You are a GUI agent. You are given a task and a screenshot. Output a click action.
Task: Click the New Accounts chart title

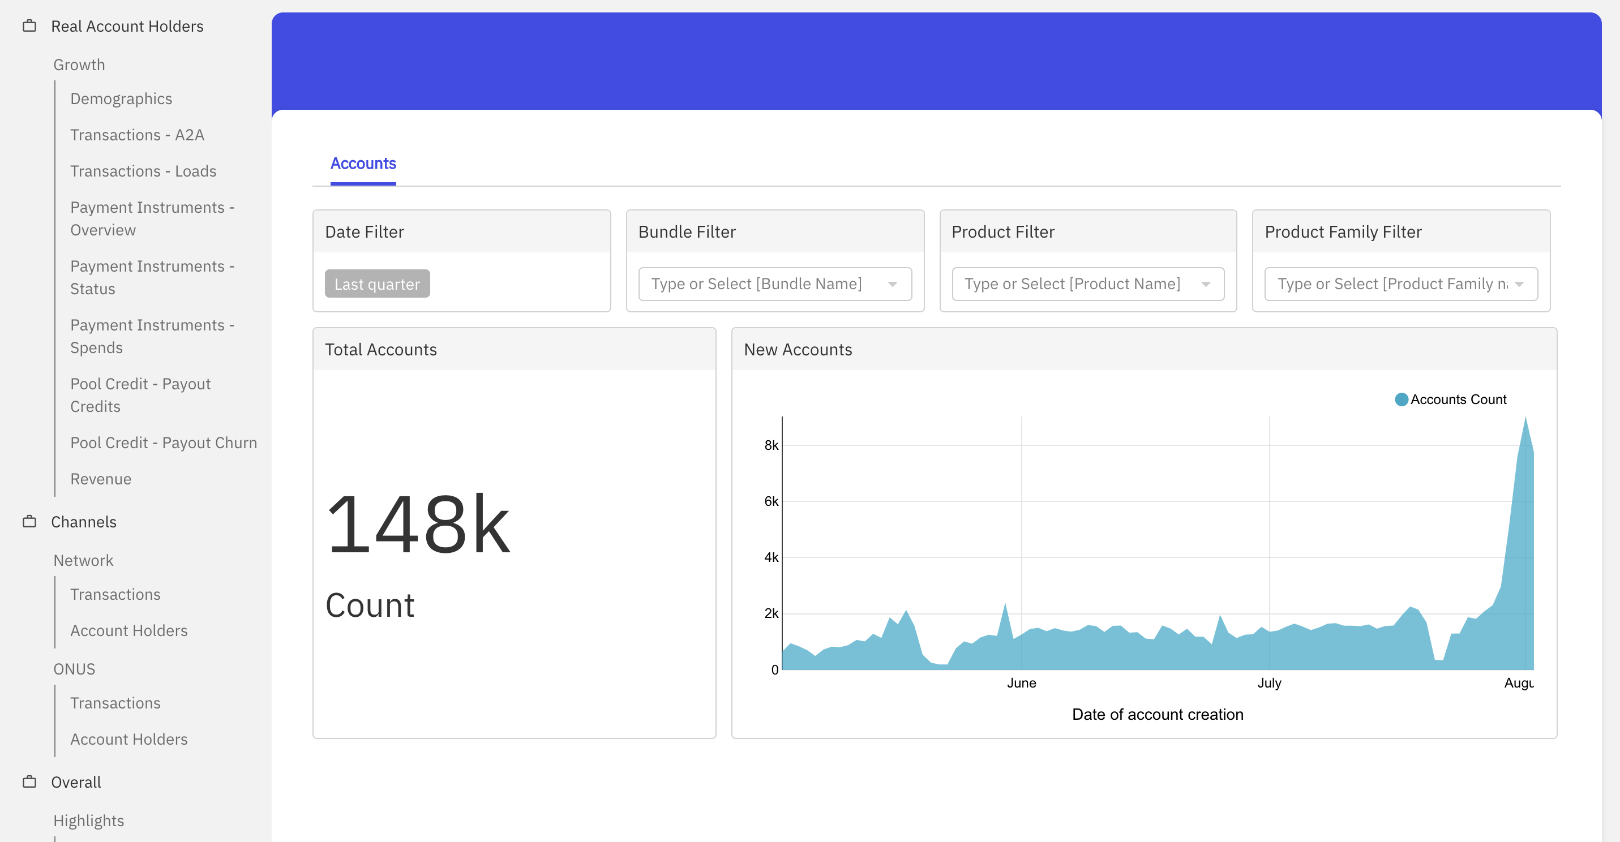tap(798, 350)
